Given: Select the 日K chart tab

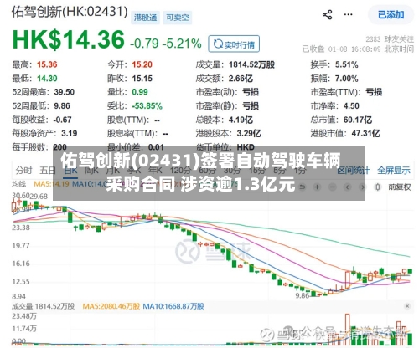Looking at the screenshot, I should (x=70, y=171).
